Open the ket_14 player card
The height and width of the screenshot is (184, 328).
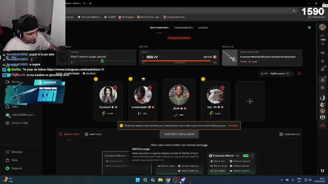[215, 101]
